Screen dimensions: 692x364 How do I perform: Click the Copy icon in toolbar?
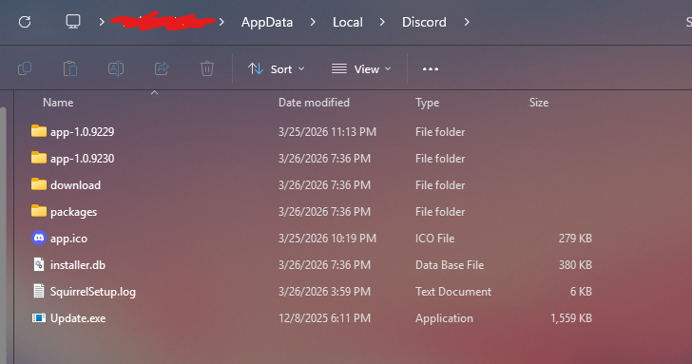(25, 68)
